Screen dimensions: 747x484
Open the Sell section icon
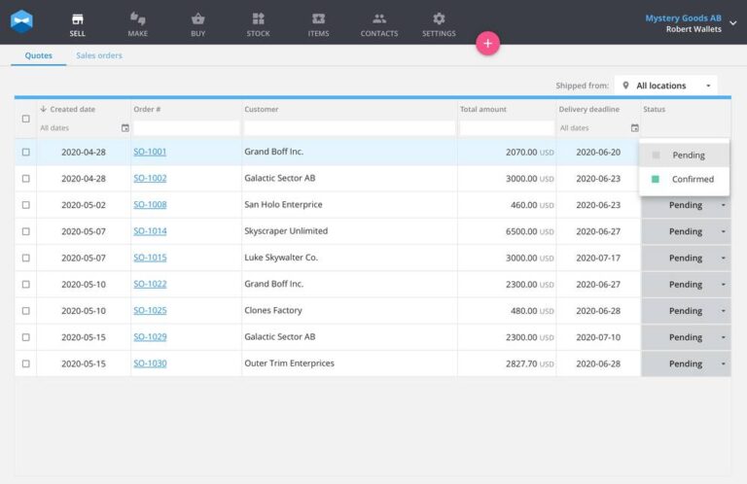coord(78,18)
